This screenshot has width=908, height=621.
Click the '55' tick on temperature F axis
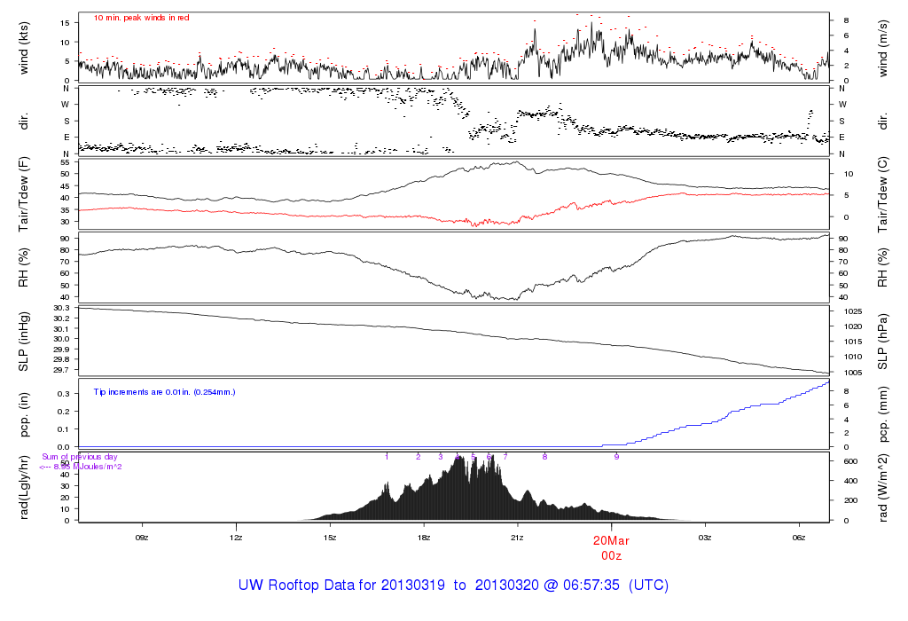[66, 162]
